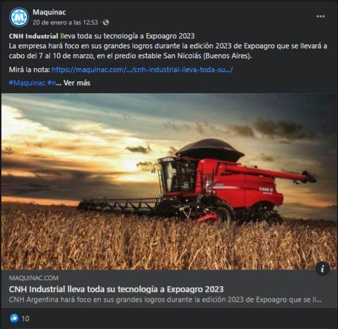Click the MAQUINAC.COM source domain label
Screen dimensions: 338x329
coord(34,278)
